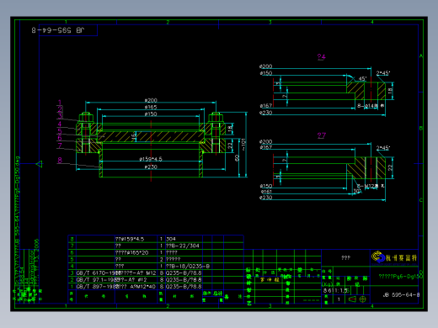
Task: Click the mirrored JB 595-64-8 label box at top left
Action: pyautogui.click(x=59, y=30)
